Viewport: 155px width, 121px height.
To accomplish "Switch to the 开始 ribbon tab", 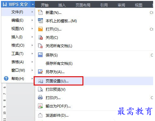I will point(45,5).
